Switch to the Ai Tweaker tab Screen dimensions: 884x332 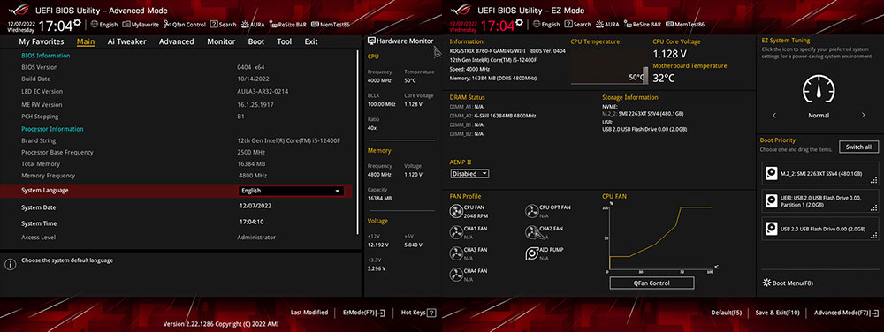[x=126, y=41]
